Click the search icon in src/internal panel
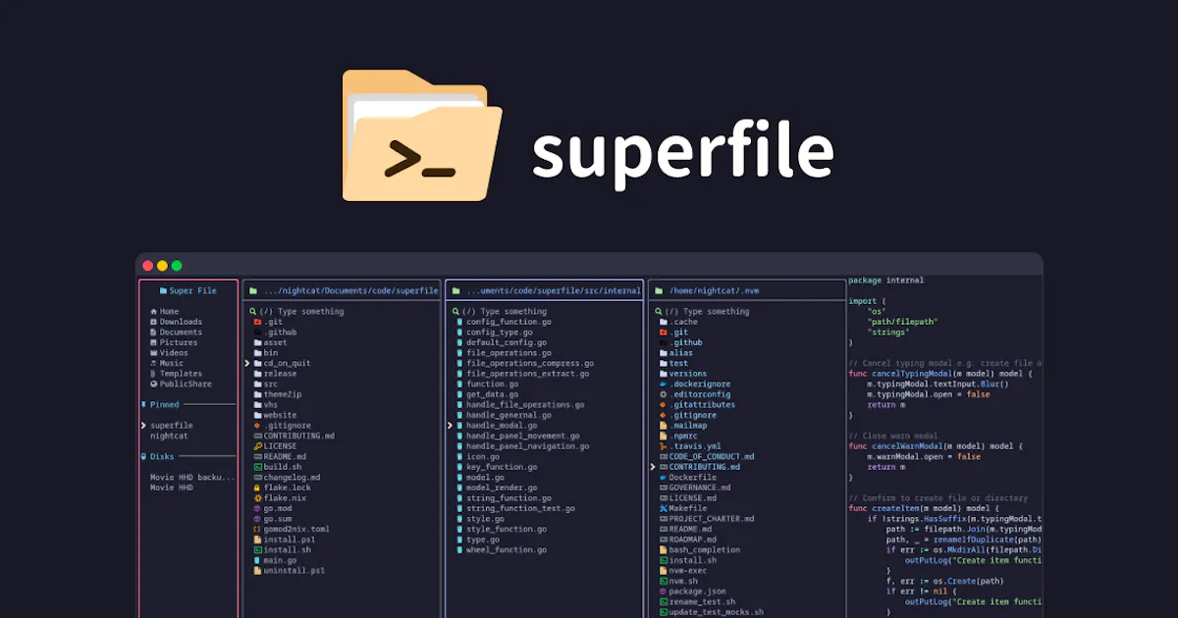 456,312
